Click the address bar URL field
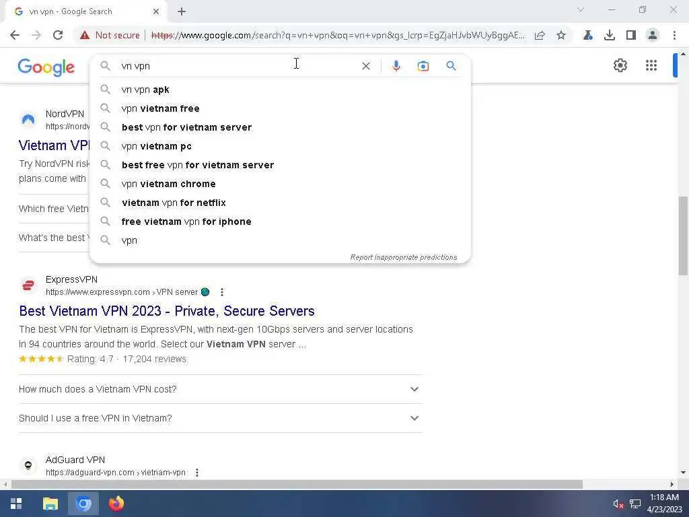The height and width of the screenshot is (517, 689). [x=338, y=35]
